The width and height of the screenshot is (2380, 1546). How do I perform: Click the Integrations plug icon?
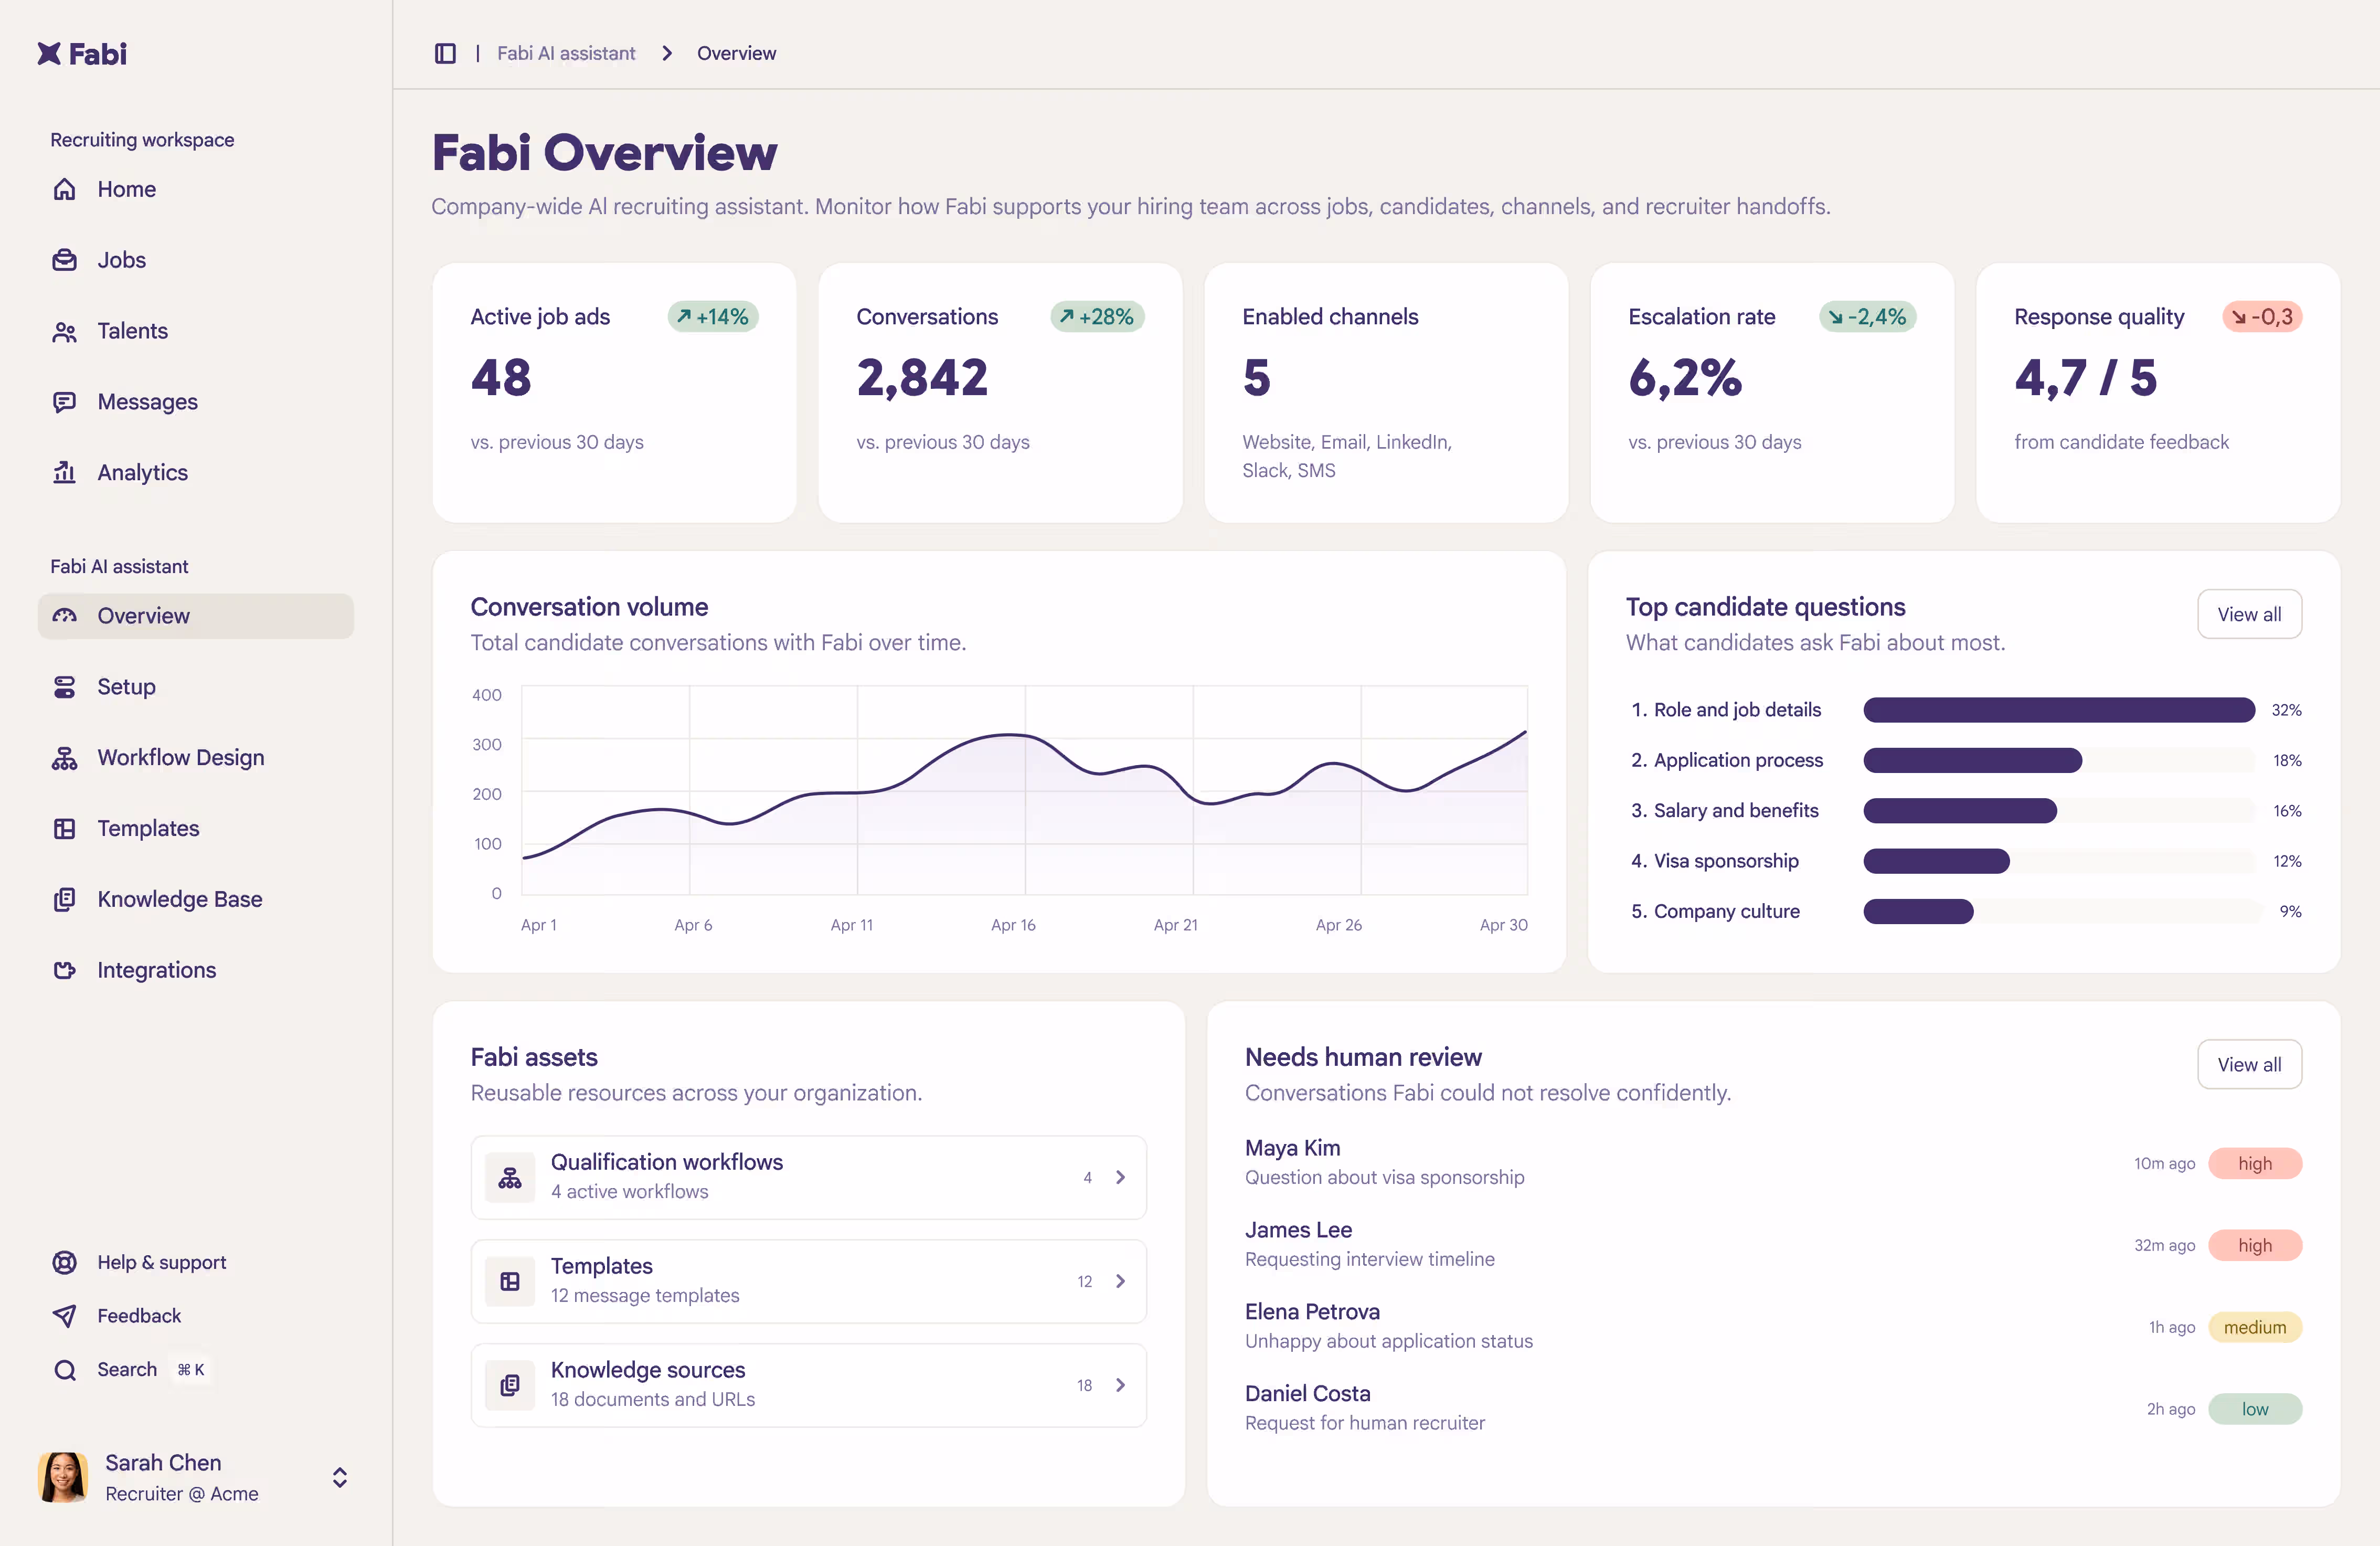pyautogui.click(x=65, y=970)
